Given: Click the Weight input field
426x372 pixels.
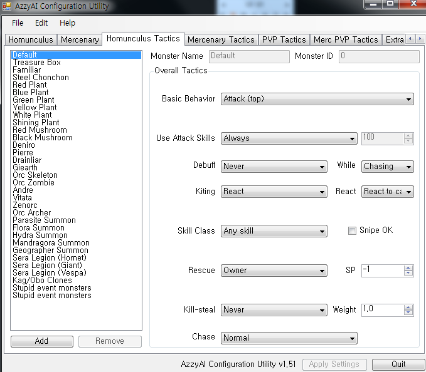Looking at the screenshot, I should point(382,310).
